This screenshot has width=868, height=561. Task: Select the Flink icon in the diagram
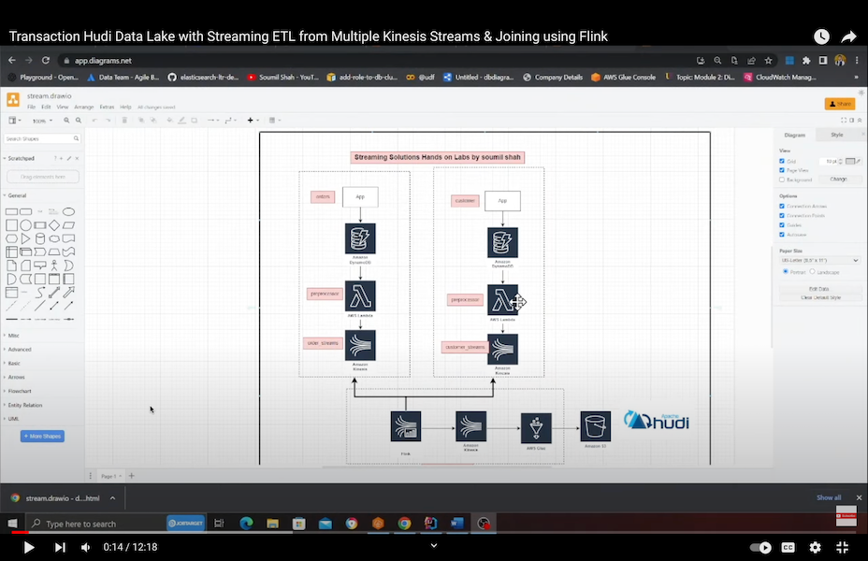[x=405, y=426]
